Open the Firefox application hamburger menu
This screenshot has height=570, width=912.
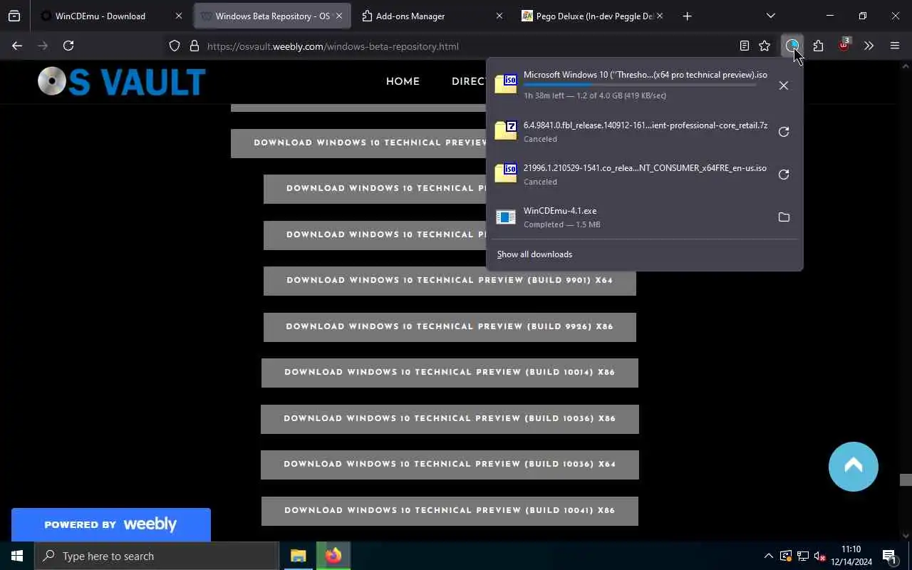[895, 46]
